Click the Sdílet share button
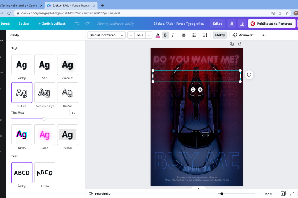 [217, 24]
